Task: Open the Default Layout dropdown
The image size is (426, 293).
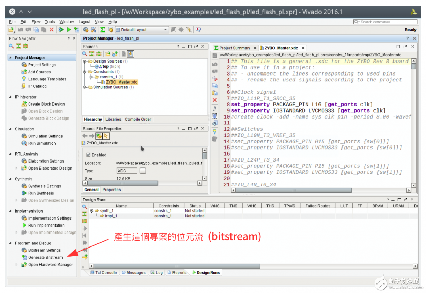Action: click(166, 30)
